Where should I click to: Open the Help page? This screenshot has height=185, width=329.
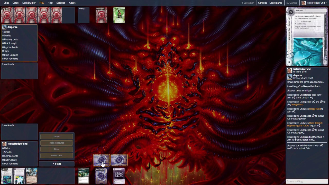(50, 3)
